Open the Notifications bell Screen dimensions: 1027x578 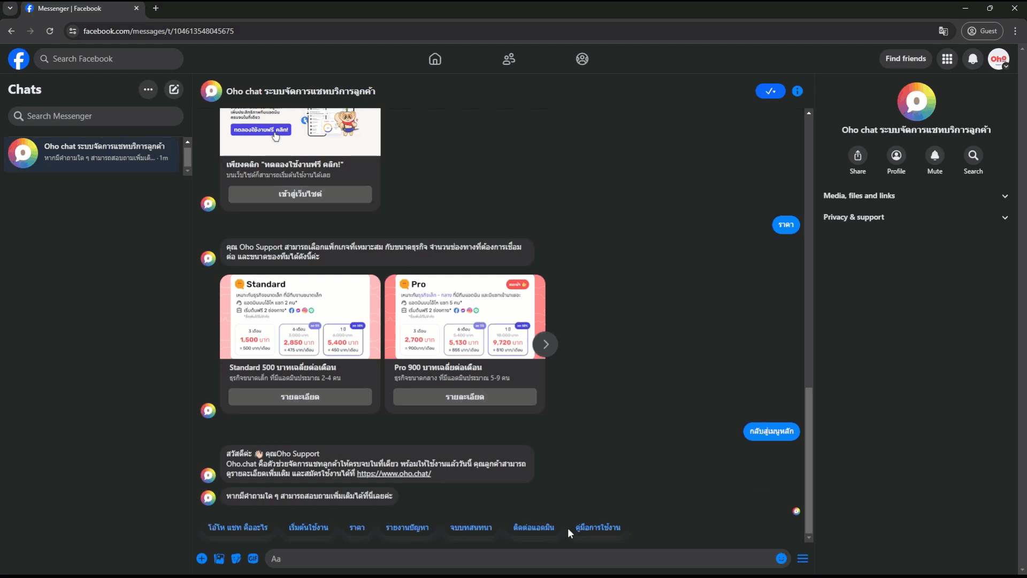coord(973,59)
